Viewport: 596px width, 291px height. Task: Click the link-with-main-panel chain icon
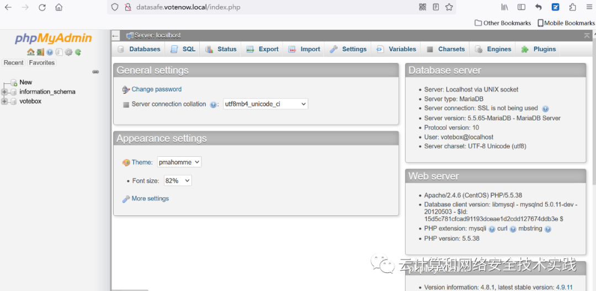(x=96, y=72)
